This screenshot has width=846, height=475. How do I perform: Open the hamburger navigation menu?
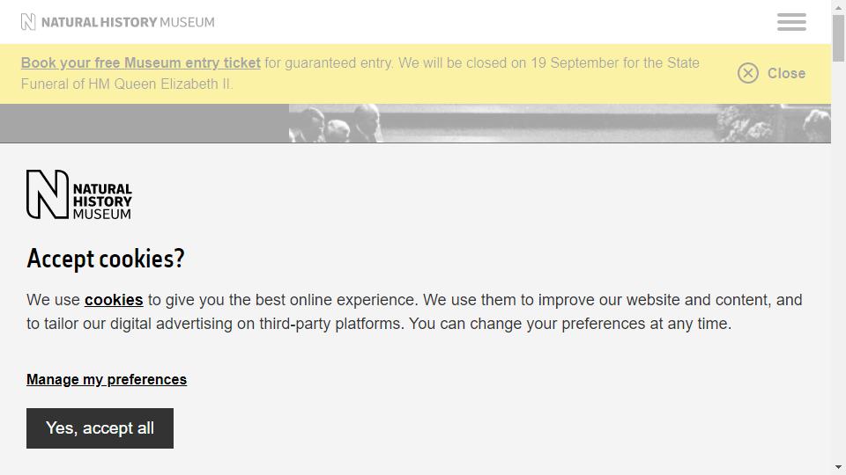click(x=791, y=22)
